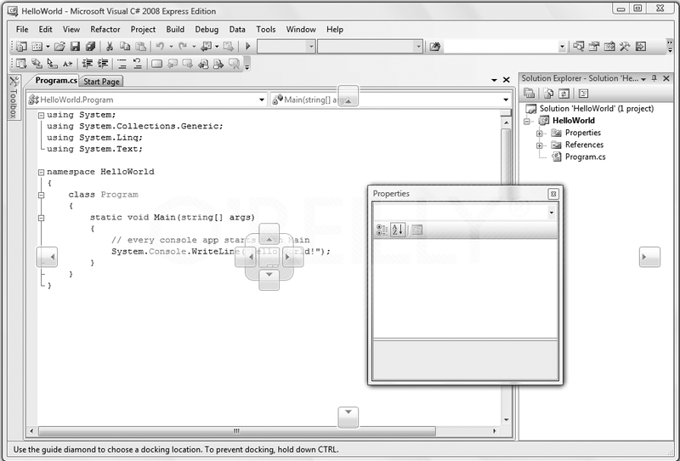Toggle Auto Hide pin on Solution Explorer
Image resolution: width=680 pixels, height=461 pixels.
pos(654,78)
